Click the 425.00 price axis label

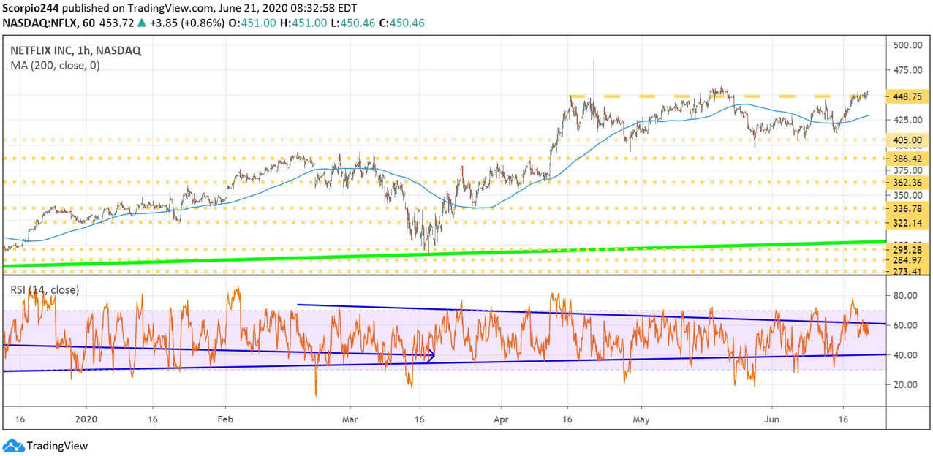click(x=906, y=120)
